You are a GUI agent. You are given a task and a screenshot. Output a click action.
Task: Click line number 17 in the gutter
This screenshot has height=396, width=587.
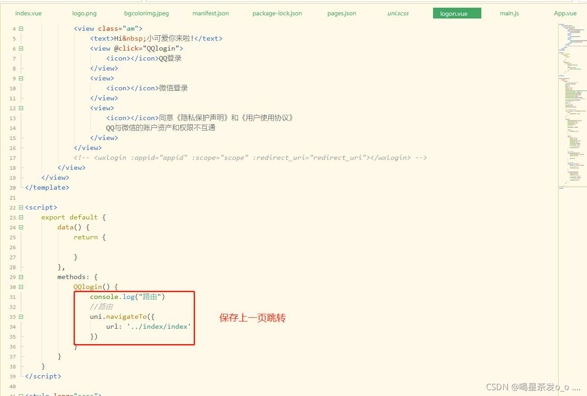coord(12,158)
